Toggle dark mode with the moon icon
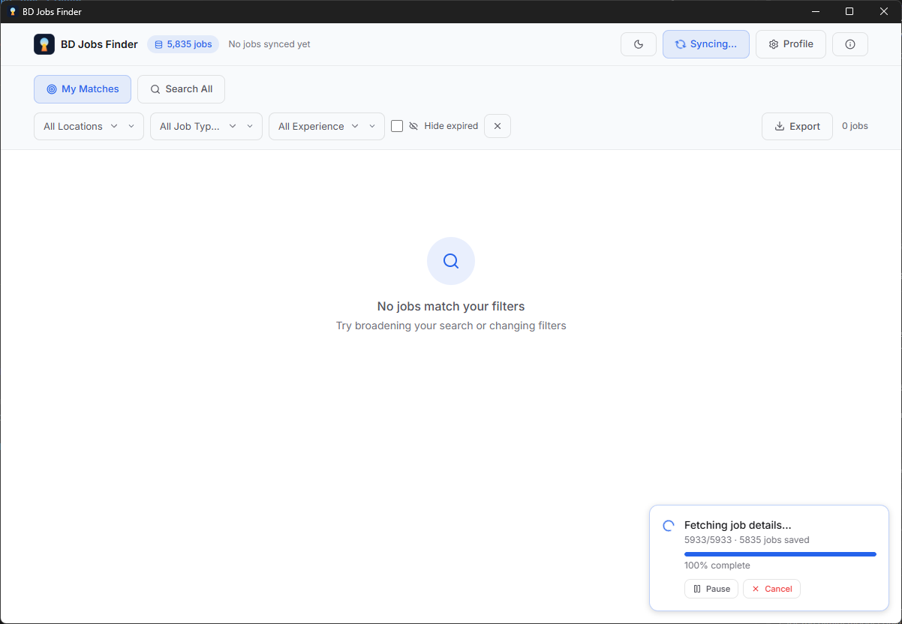The width and height of the screenshot is (902, 624). 639,44
